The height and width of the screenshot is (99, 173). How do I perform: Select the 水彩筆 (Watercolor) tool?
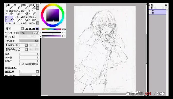[32, 7]
